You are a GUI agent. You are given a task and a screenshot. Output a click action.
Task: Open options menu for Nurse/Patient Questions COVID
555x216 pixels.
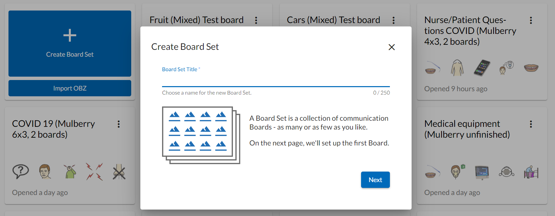click(531, 20)
